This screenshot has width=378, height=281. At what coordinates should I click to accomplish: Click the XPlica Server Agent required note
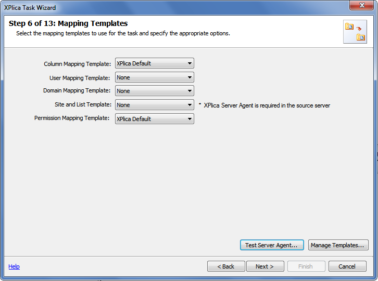pyautogui.click(x=264, y=105)
